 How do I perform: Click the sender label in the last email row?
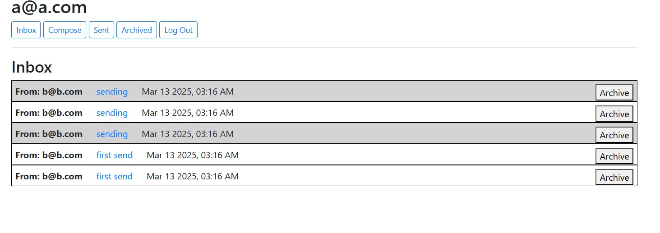(x=49, y=177)
